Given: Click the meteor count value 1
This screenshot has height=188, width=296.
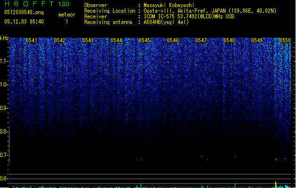Looking at the screenshot, I should click(x=67, y=22).
